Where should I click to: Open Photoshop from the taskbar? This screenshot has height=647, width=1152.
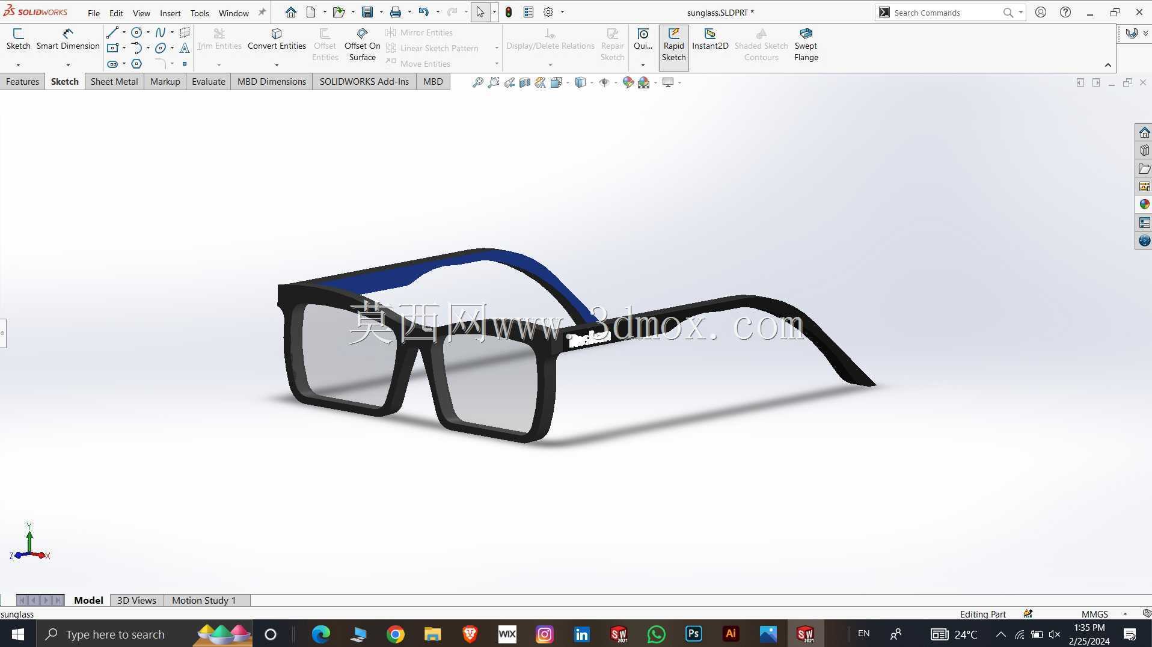pyautogui.click(x=693, y=634)
